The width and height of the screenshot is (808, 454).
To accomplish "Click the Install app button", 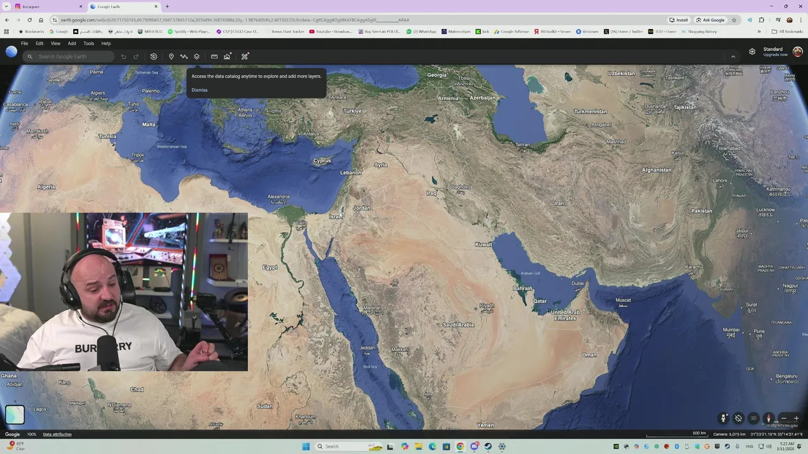I will click(679, 20).
